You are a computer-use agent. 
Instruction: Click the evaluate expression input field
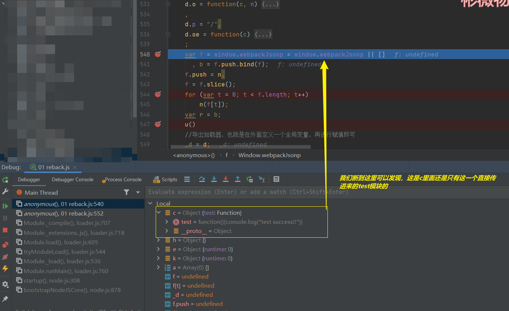point(327,192)
